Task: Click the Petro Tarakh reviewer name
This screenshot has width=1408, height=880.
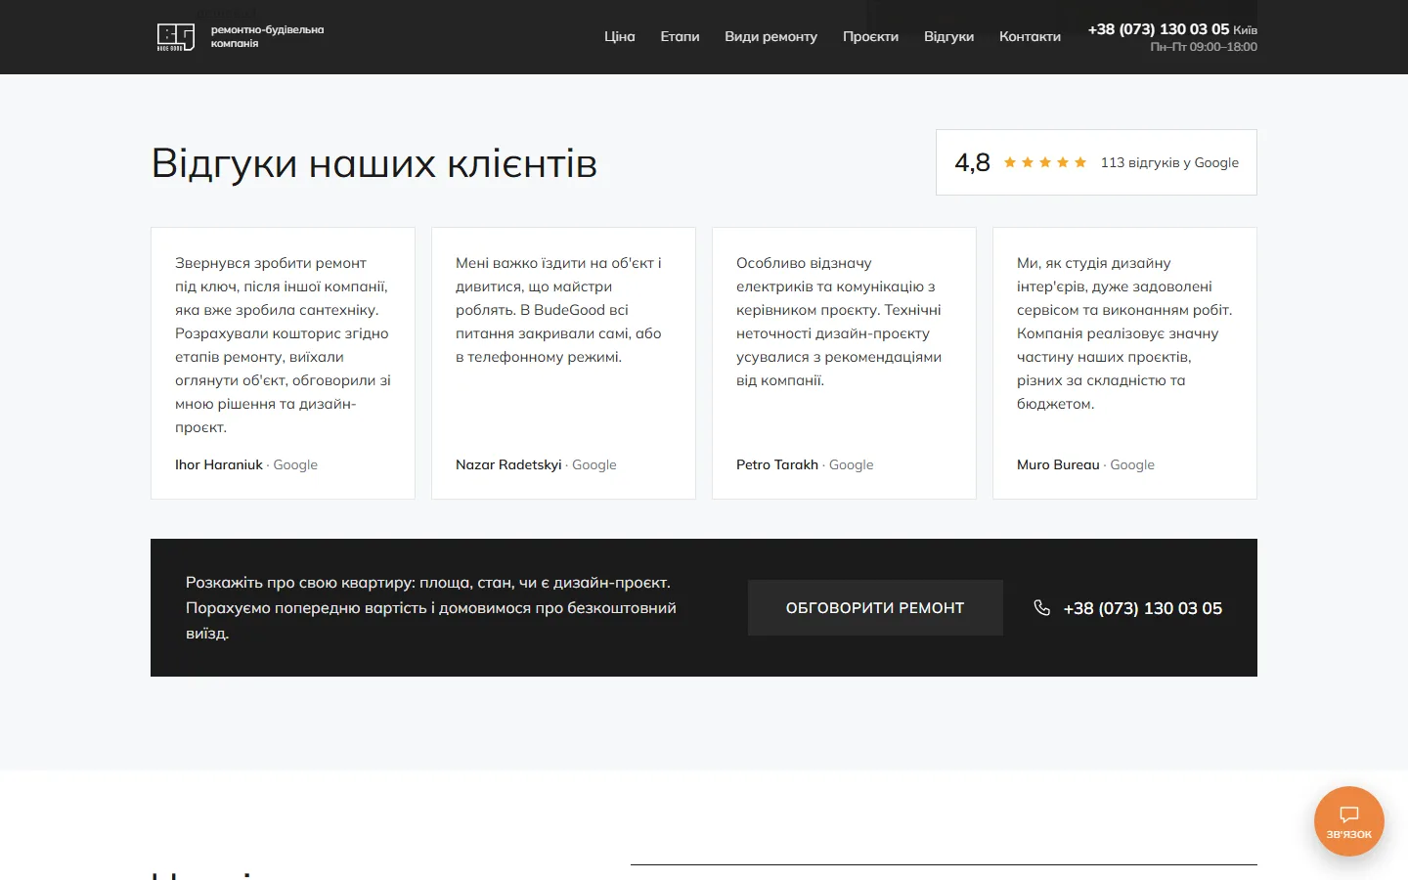Action: [777, 464]
